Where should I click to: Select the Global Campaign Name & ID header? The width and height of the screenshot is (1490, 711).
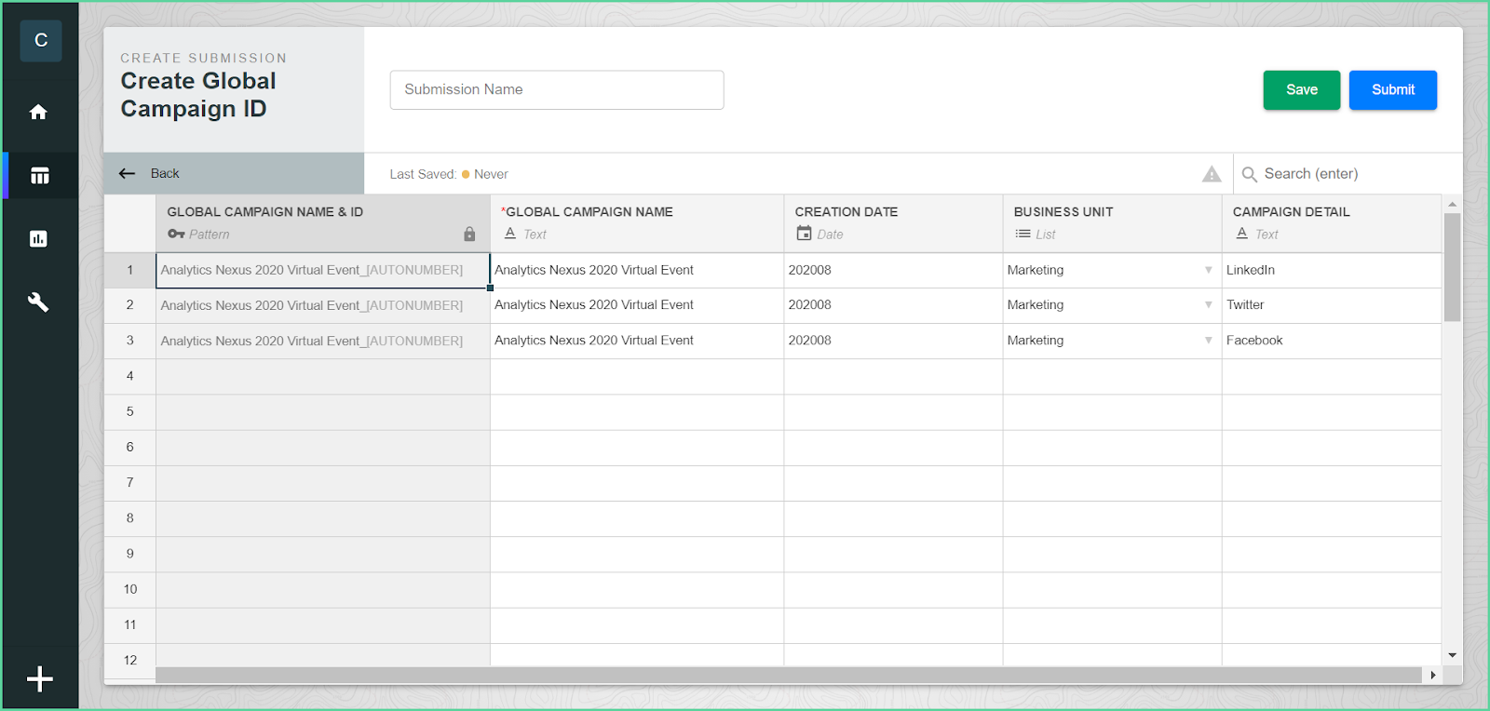tap(323, 223)
